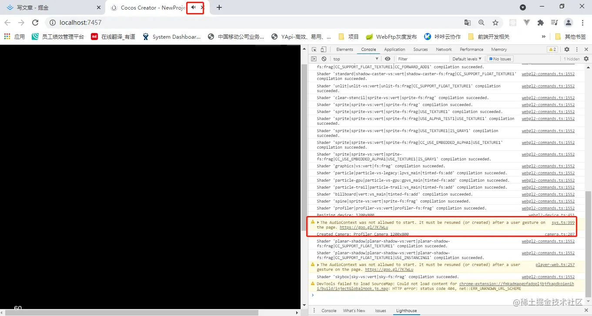This screenshot has width=592, height=316.
Task: Expand player-web.ts AudioContext warning
Action: 318,265
